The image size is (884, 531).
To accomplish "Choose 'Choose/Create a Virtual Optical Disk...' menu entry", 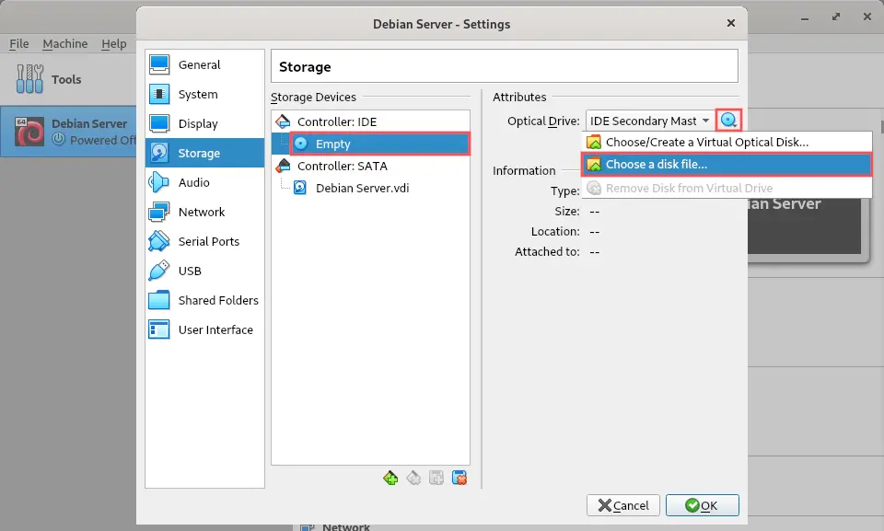I will tap(727, 142).
